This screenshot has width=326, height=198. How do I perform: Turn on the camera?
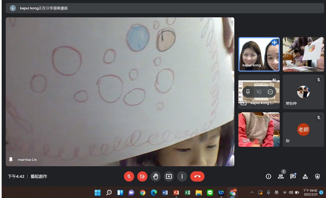142,177
